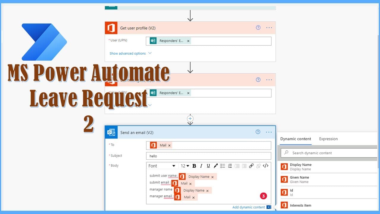Remove Responders' Email token in Get user profile
Screen dimensions: 380x214
coord(188,41)
